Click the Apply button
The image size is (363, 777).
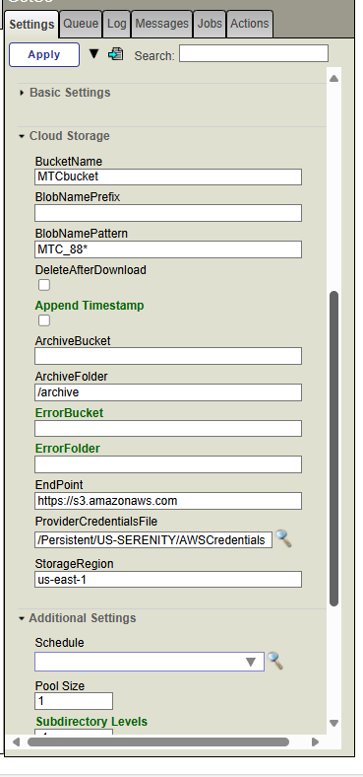pyautogui.click(x=44, y=54)
